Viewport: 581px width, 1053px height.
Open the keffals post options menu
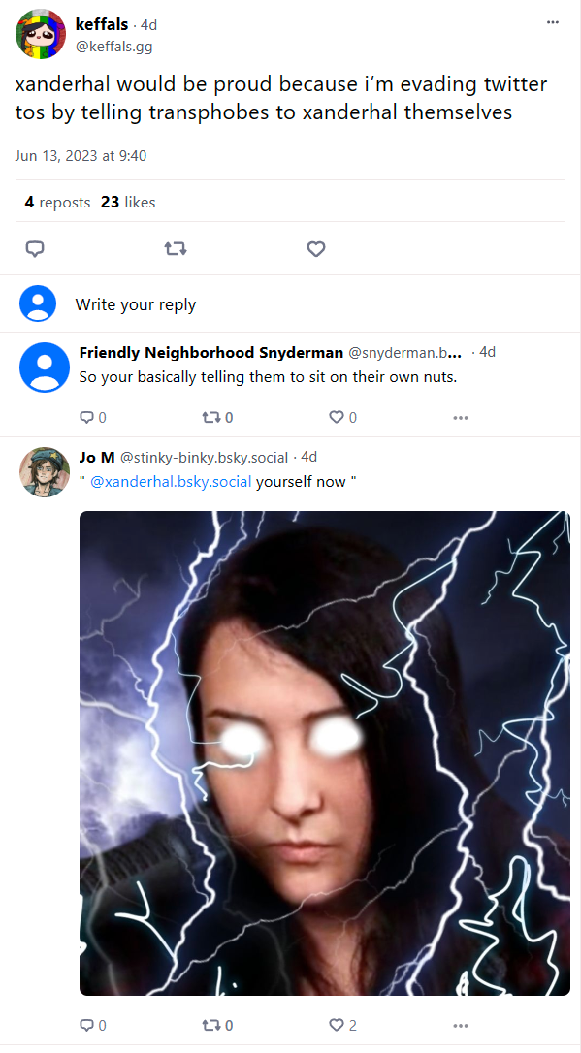tap(552, 22)
